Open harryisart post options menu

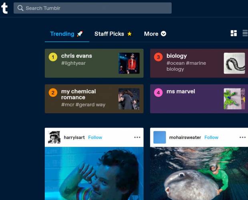(x=137, y=137)
